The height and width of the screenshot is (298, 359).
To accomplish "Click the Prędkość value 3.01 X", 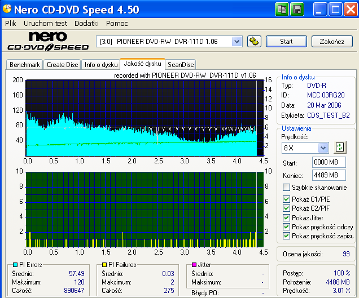I will [x=342, y=291].
